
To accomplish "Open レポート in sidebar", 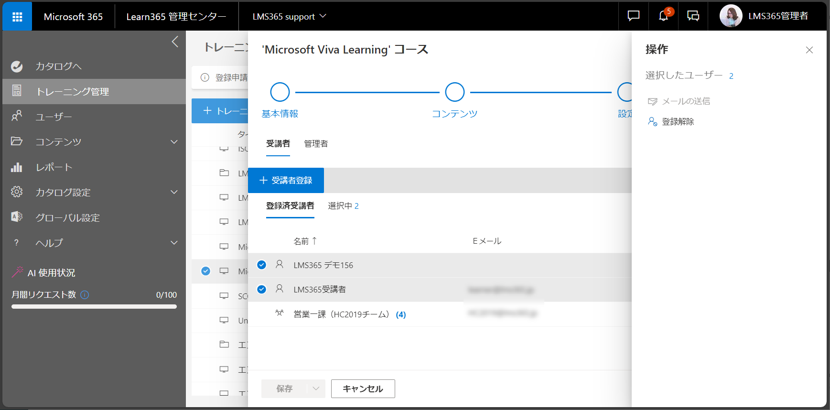I will (x=94, y=167).
